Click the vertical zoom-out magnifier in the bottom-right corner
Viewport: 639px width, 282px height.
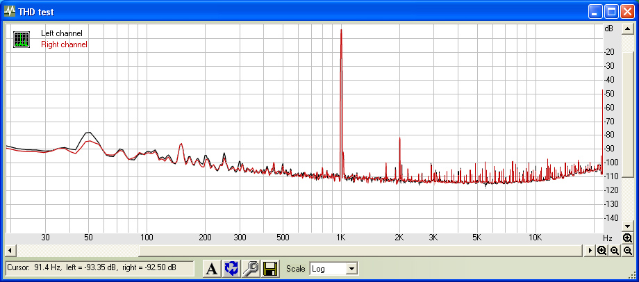coord(627,250)
